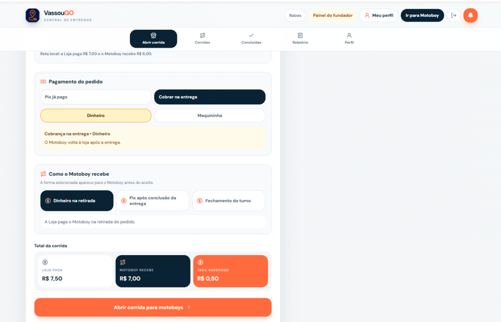Click the coin icon in Pix após conclusão

pos(124,201)
